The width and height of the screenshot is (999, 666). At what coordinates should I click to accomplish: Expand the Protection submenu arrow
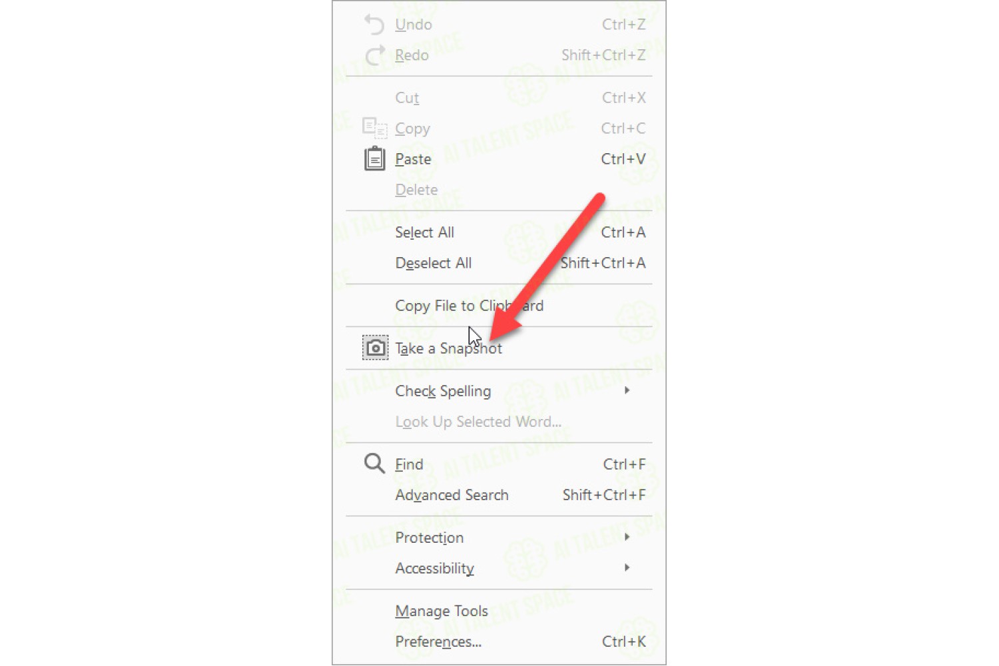627,537
